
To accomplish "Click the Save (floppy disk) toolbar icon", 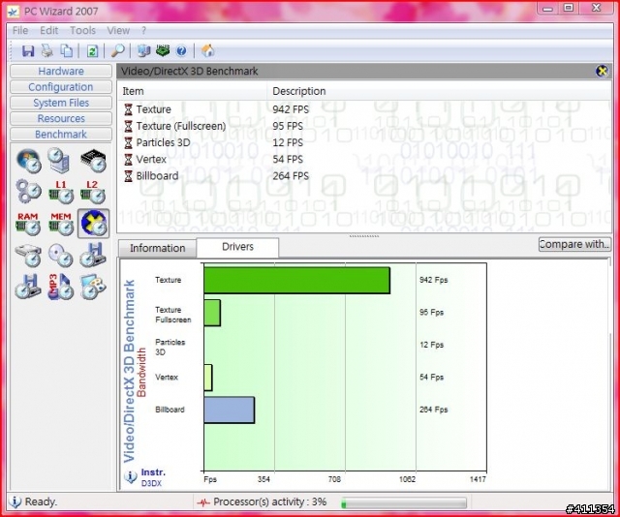I will click(28, 50).
